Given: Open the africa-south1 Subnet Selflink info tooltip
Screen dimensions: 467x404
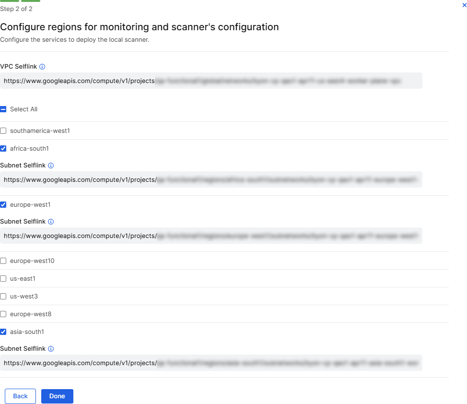Looking at the screenshot, I should (50, 165).
